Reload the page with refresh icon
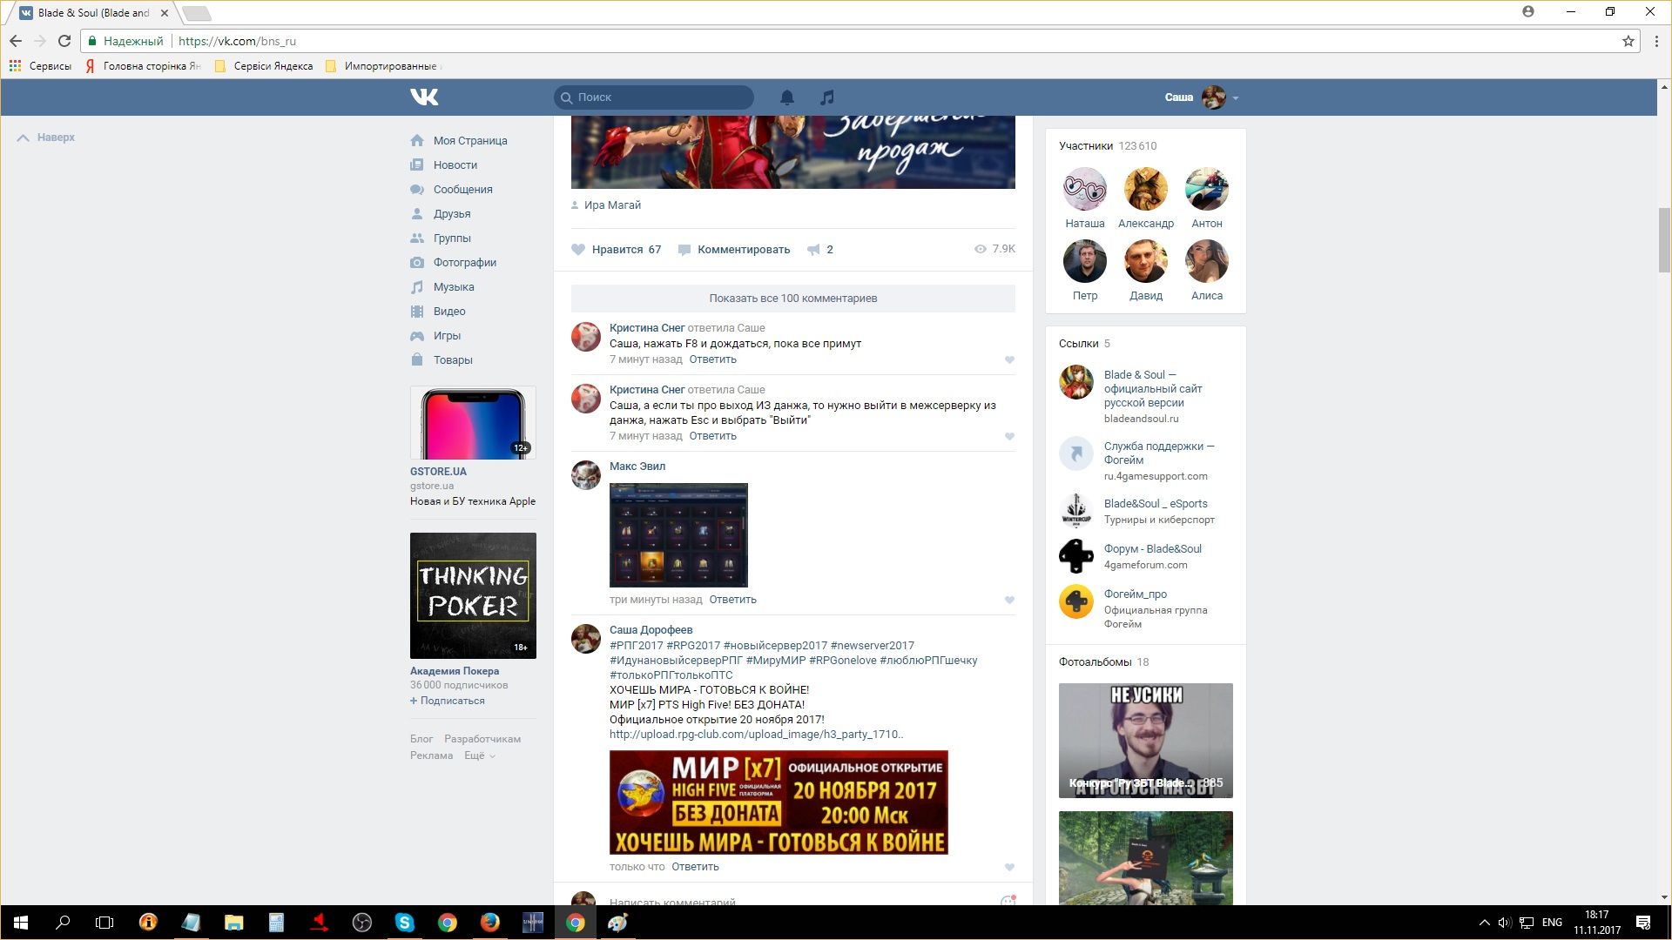The width and height of the screenshot is (1672, 940). (x=64, y=41)
